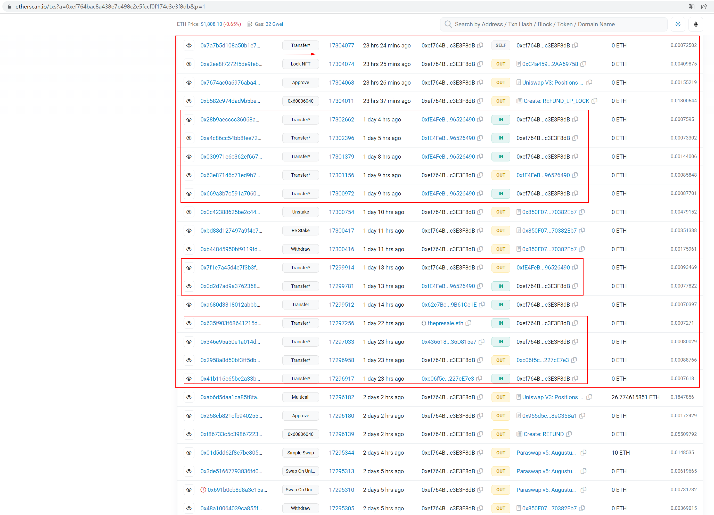714x515 pixels.
Task: Copy the thepresale.eth address
Action: 469,323
